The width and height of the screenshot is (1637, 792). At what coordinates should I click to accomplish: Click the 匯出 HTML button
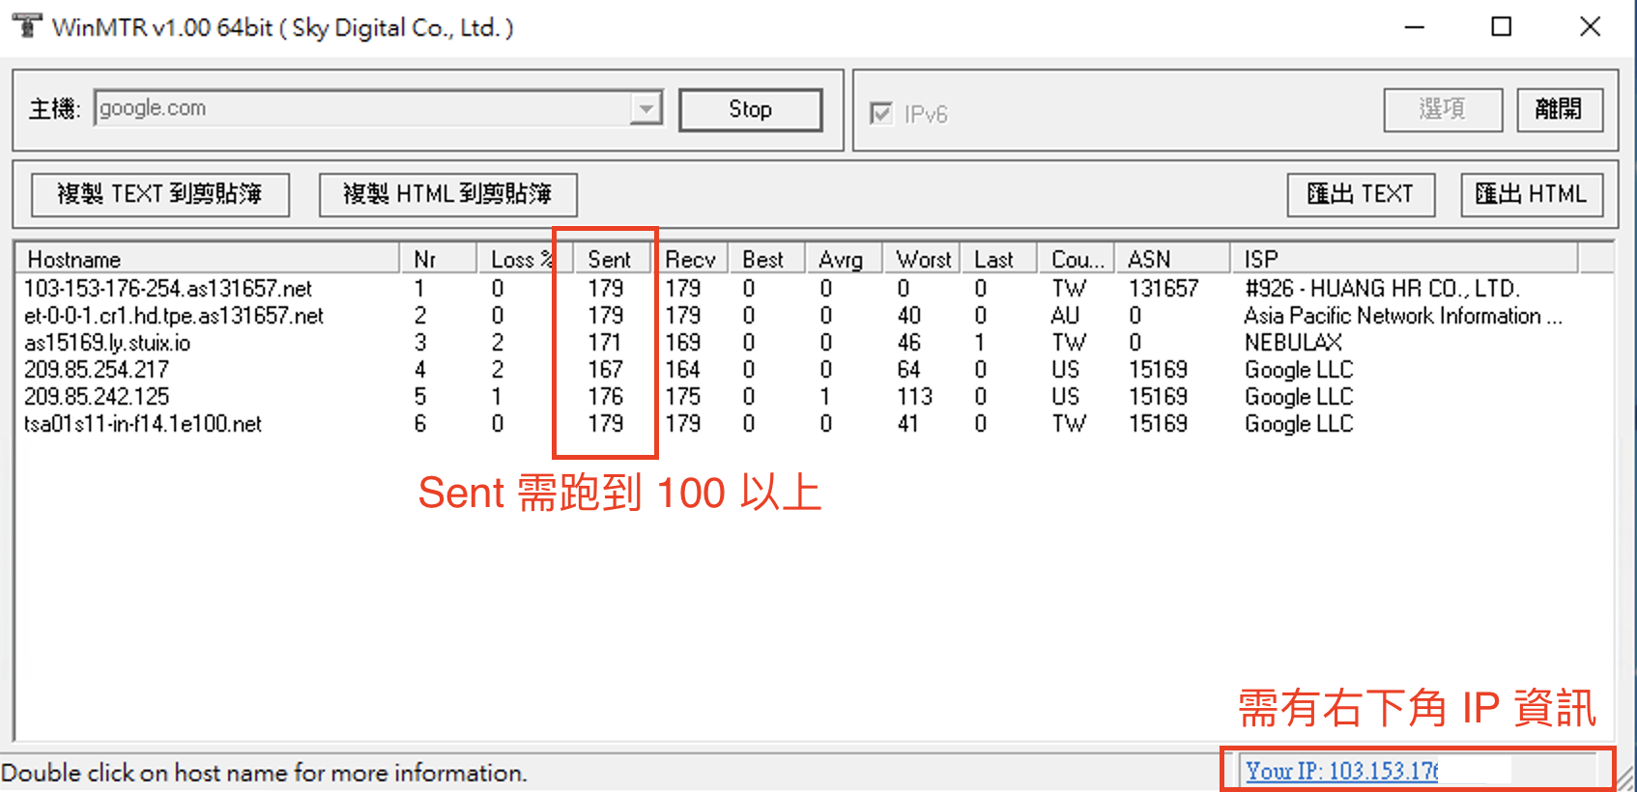(x=1531, y=194)
